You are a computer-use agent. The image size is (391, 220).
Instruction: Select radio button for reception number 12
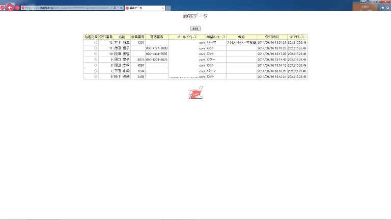tap(96, 42)
